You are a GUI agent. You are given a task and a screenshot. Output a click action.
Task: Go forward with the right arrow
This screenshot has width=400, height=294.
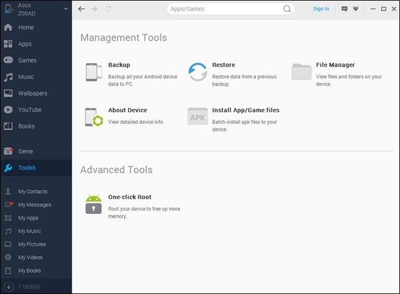tap(94, 9)
